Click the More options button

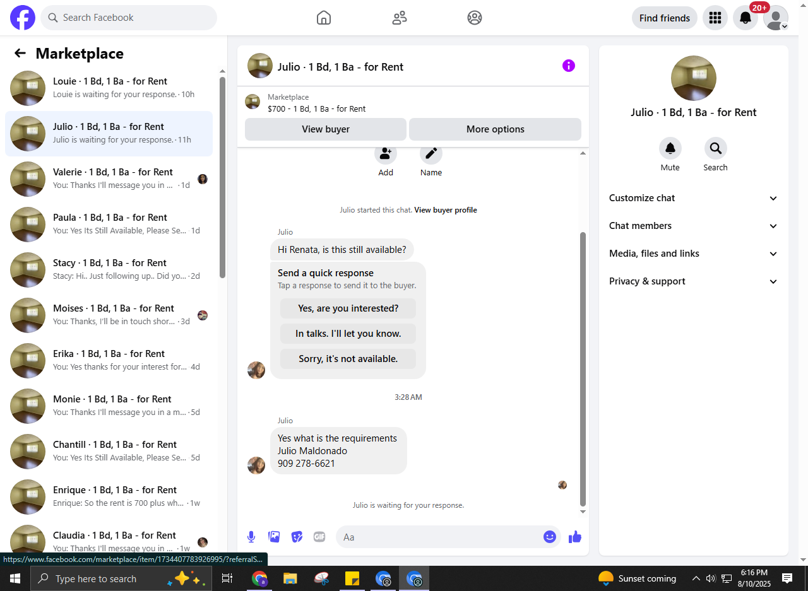[x=496, y=129]
